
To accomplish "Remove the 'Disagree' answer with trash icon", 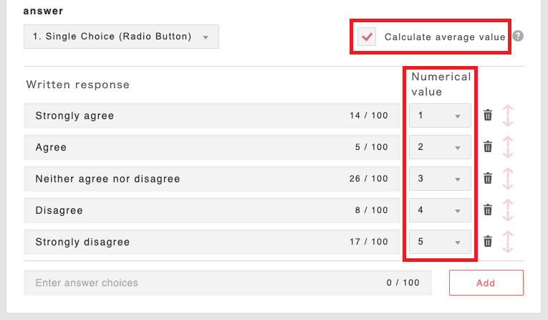I will [488, 210].
